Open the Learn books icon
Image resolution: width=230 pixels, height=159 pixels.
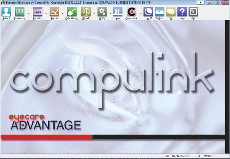[x=118, y=12]
